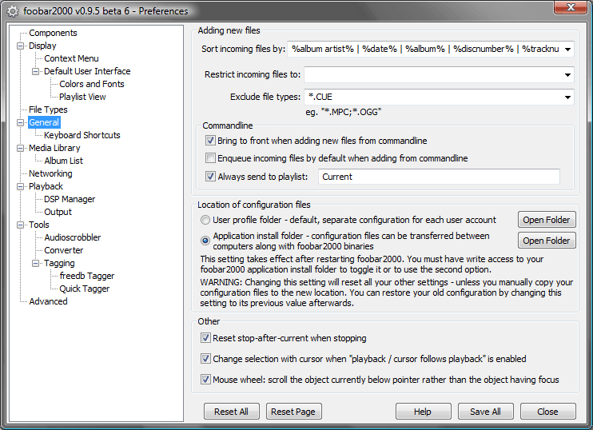Open the Exclude file types dropdown
Viewport: 593px width, 430px height.
point(567,98)
